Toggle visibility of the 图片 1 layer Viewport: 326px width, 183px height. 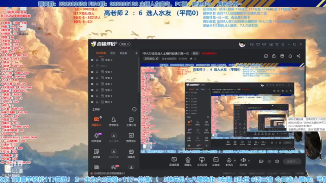pyautogui.click(x=92, y=102)
